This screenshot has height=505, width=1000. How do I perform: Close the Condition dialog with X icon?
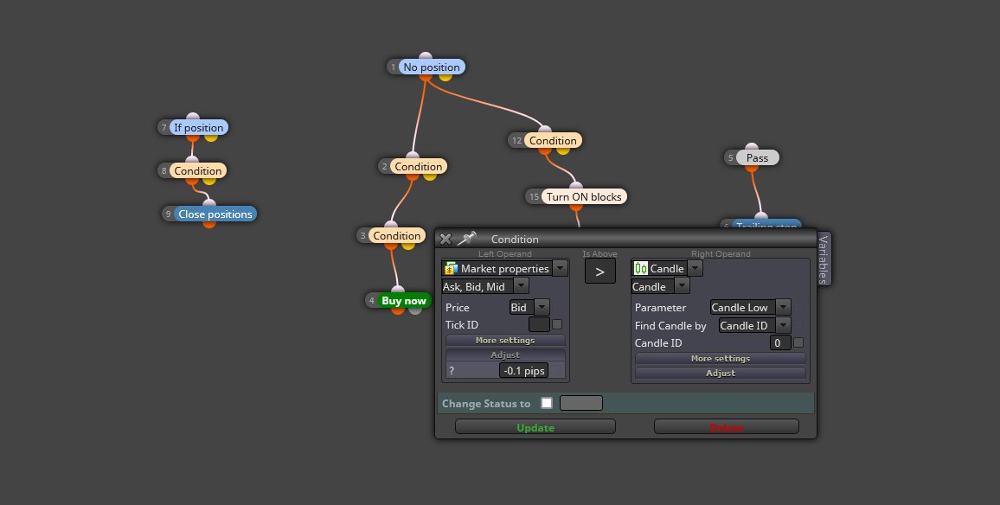446,240
